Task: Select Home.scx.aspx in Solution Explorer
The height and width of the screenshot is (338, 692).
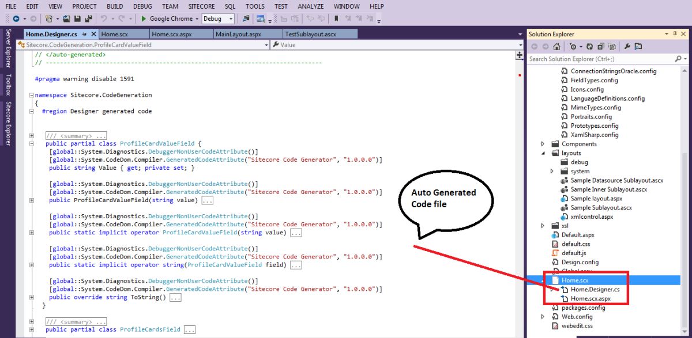Action: [591, 299]
